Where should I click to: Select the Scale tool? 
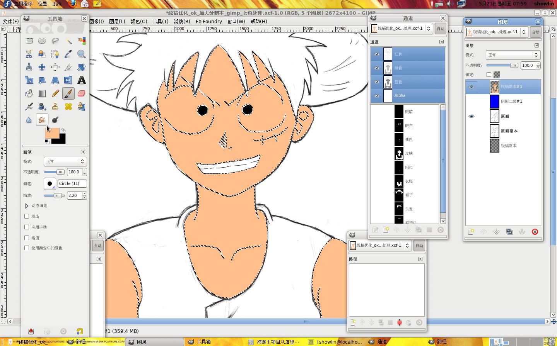pyautogui.click(x=29, y=80)
